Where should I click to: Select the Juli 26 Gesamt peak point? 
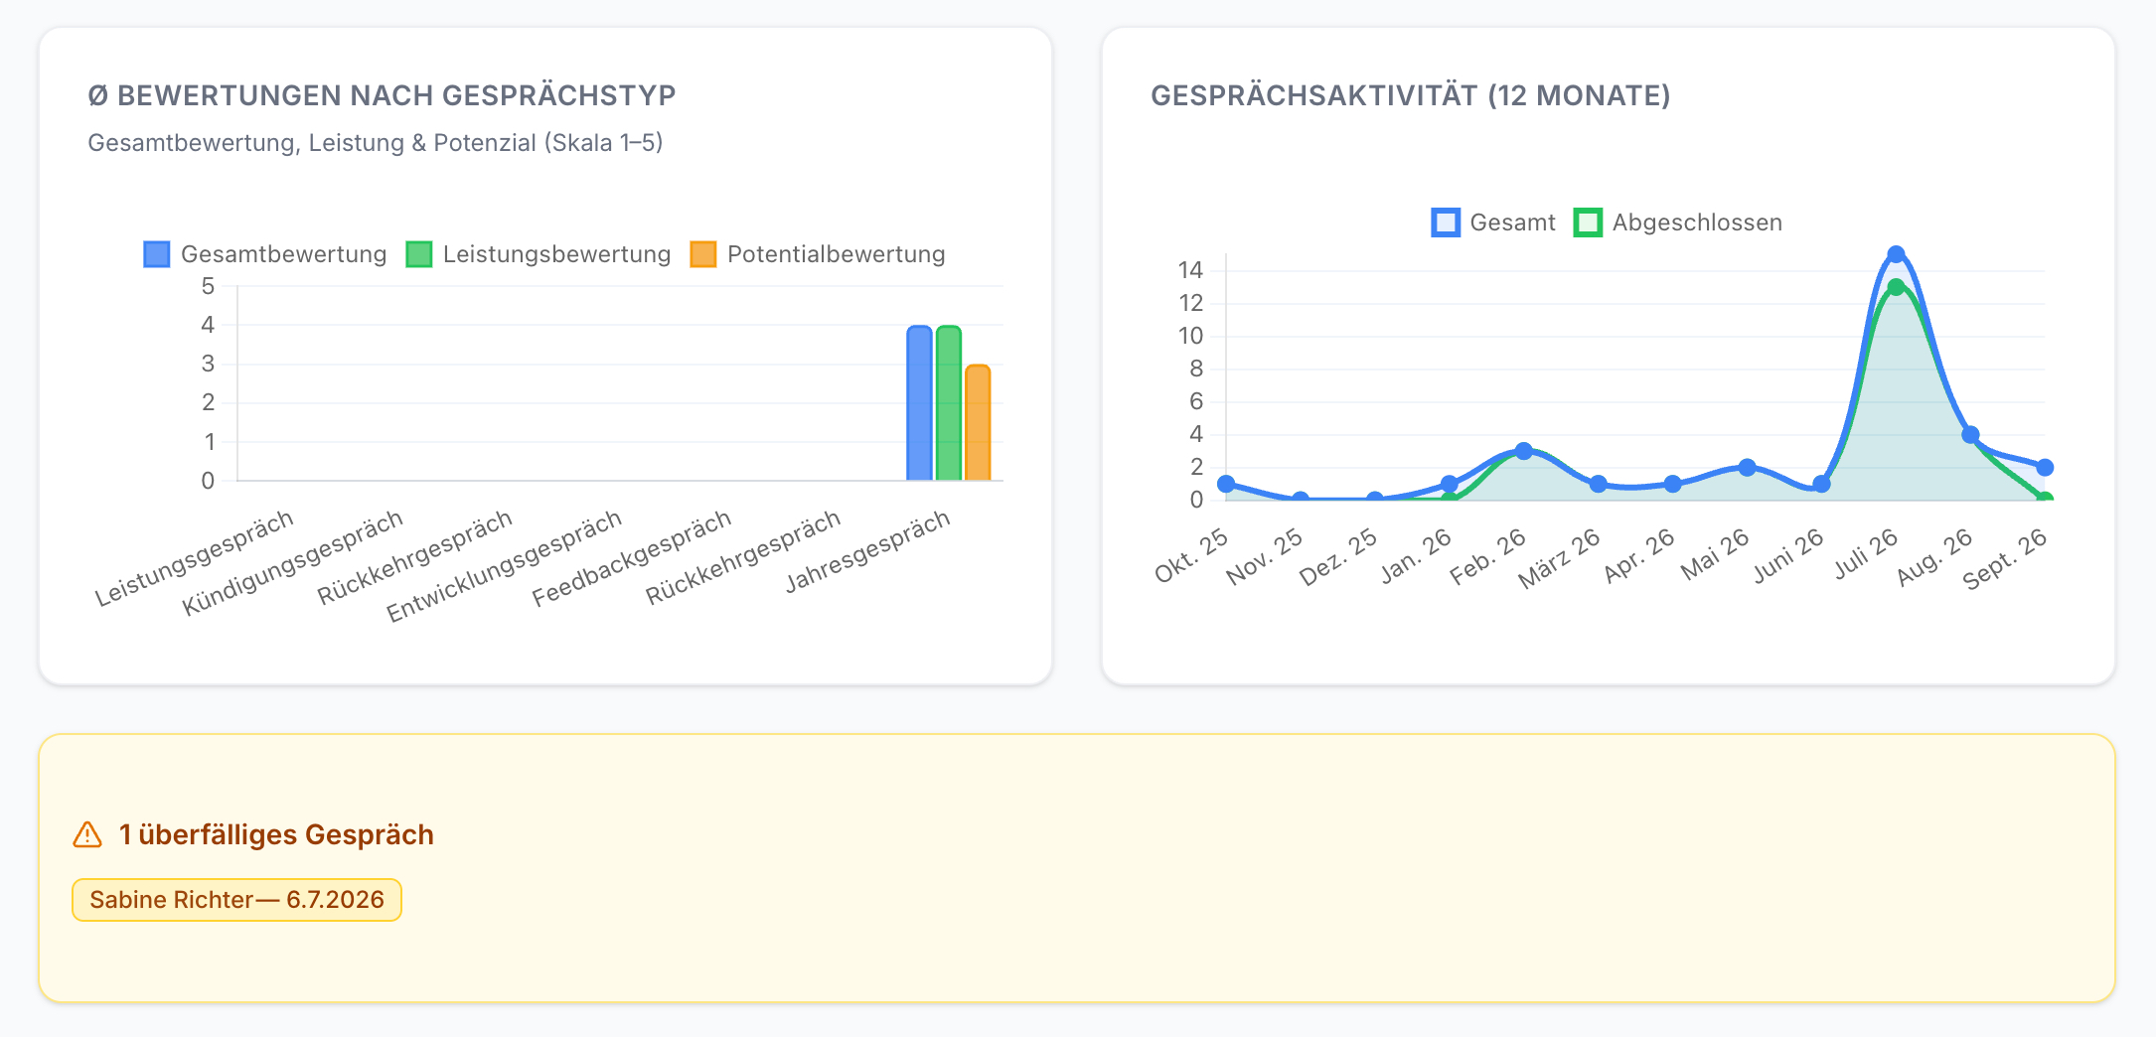point(1896,254)
